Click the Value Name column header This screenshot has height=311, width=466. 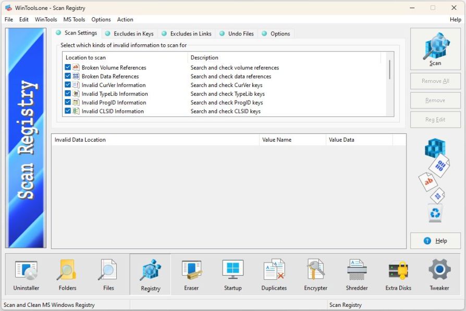tap(293, 140)
